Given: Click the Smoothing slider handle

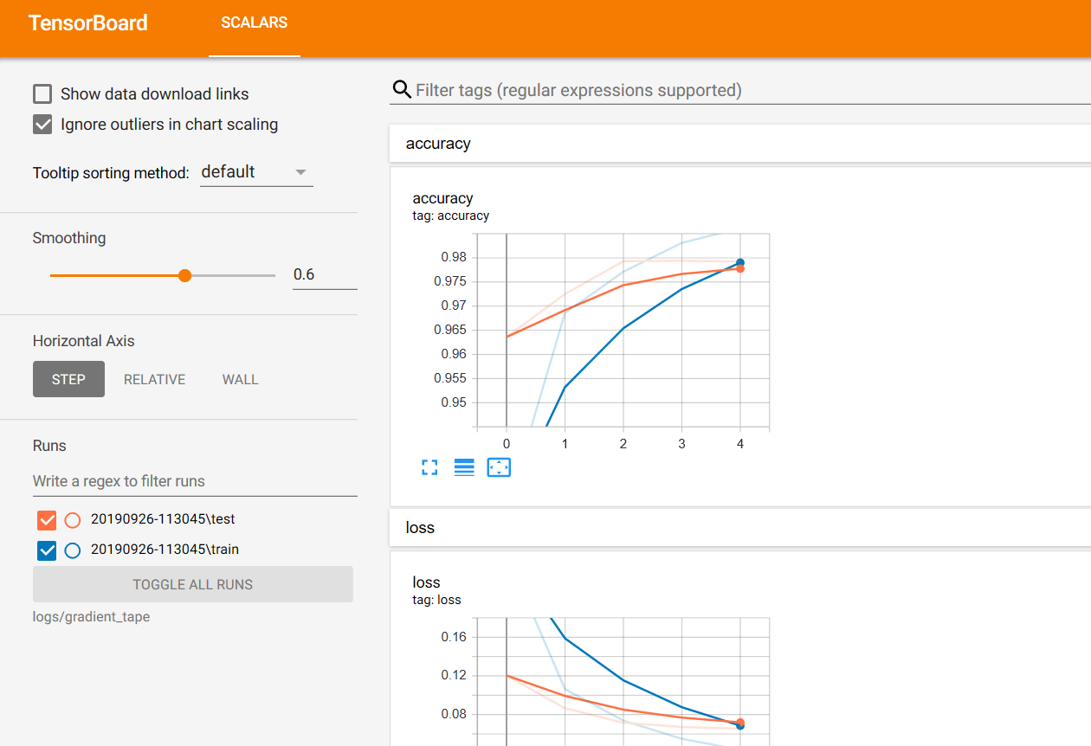Looking at the screenshot, I should pyautogui.click(x=184, y=275).
